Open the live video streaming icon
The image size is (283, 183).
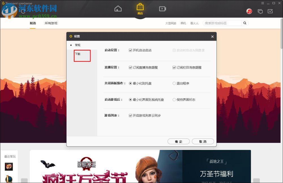coord(162,8)
